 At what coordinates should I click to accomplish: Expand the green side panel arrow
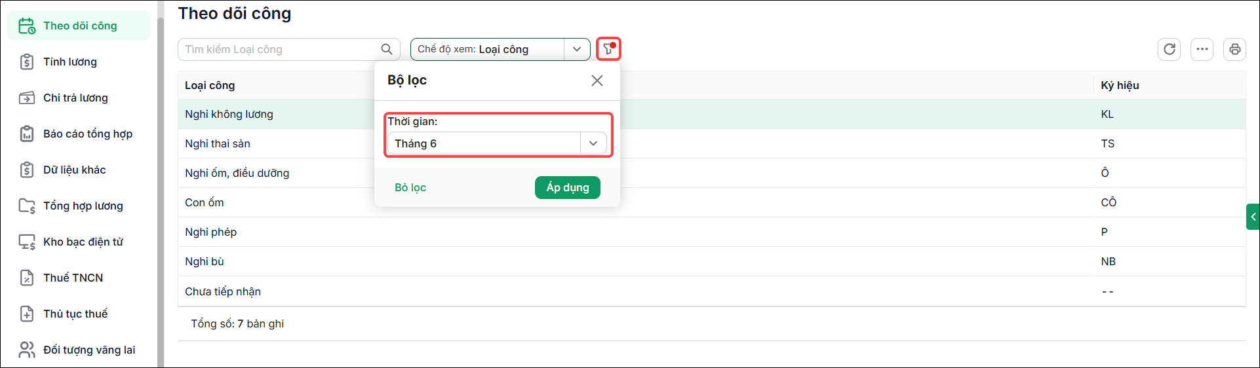point(1253,217)
